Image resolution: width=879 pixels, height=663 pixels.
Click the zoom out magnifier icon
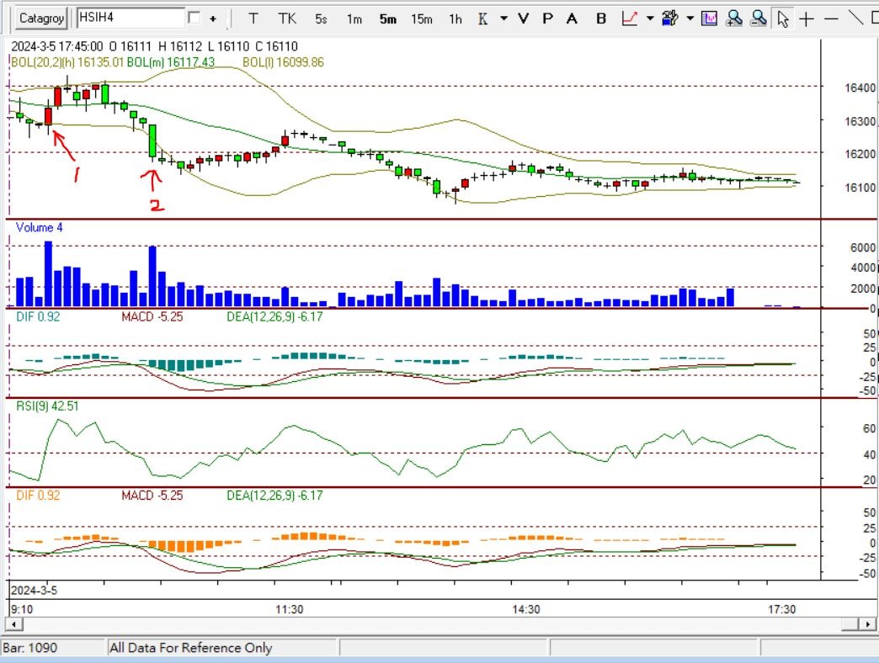759,19
